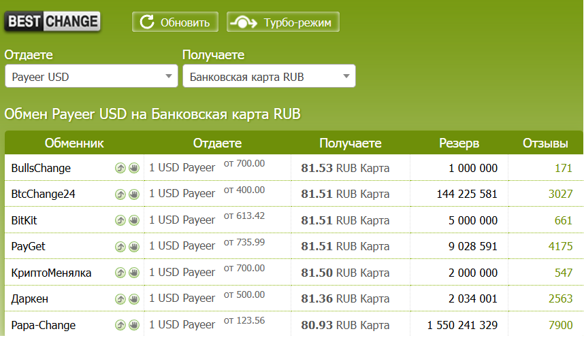The image size is (584, 342).
Task: Open the PayGet exchanger
Action: [x=29, y=247]
